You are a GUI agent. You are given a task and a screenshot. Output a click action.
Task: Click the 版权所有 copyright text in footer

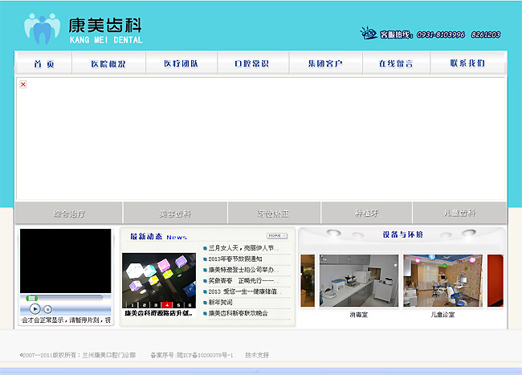click(78, 355)
